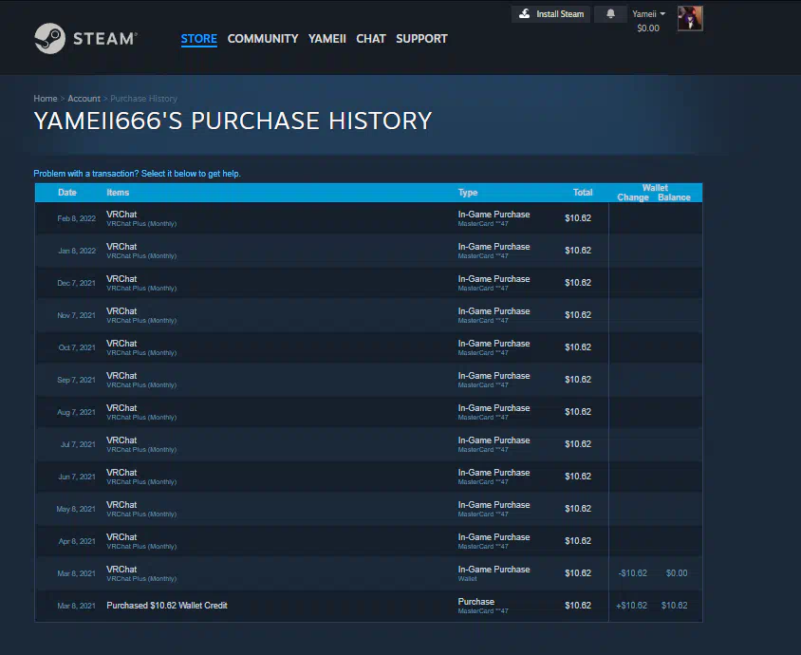Screen dimensions: 801x655
Task: Click the $0.00 wallet balance link
Action: 648,28
